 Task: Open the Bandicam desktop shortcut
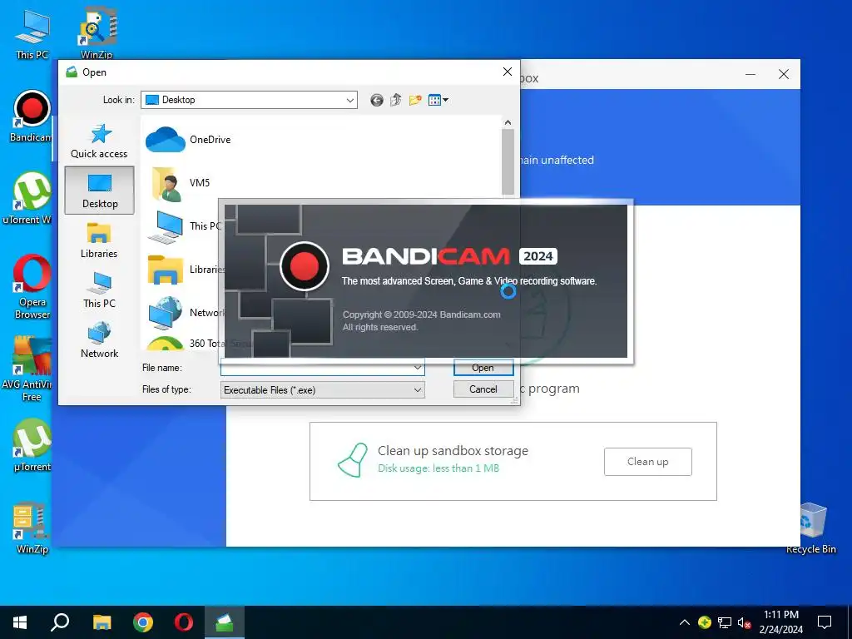[31, 116]
